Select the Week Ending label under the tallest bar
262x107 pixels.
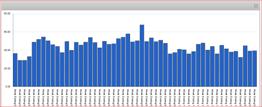point(142,97)
